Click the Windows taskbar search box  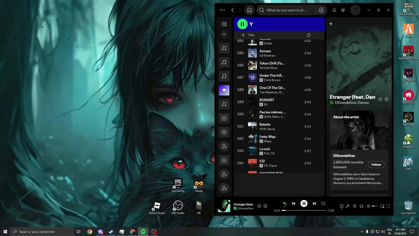point(42,232)
